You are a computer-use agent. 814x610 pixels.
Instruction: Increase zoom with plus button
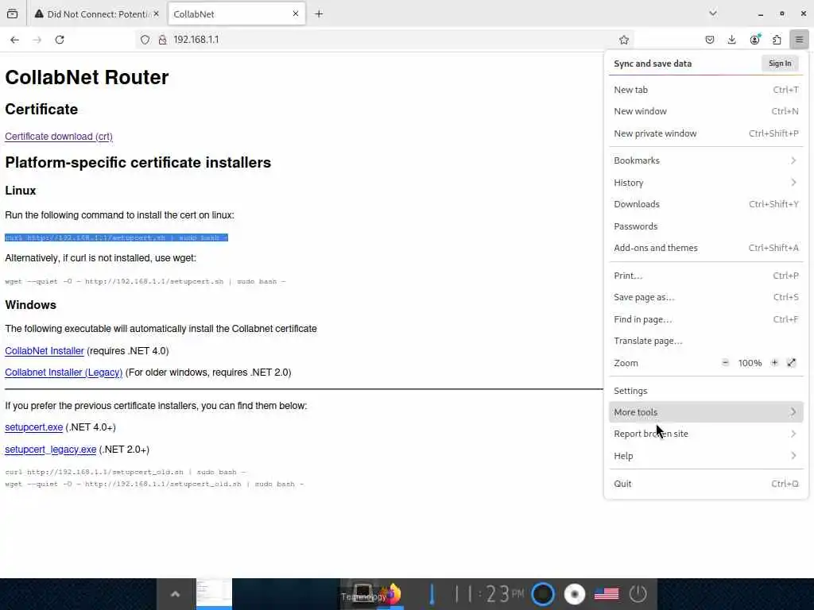774,362
